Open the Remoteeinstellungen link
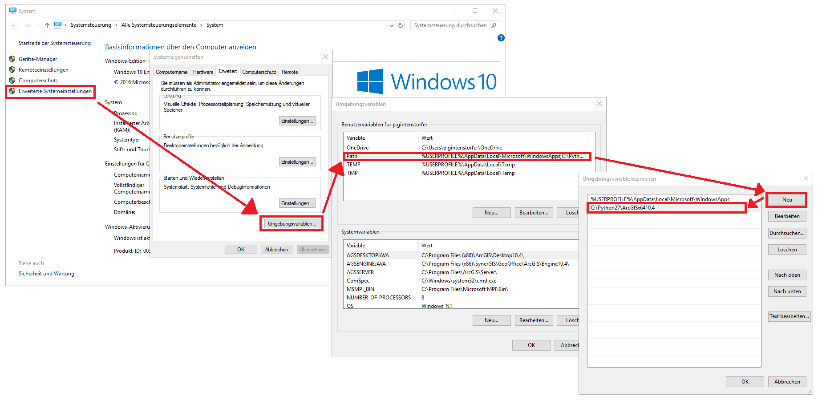Viewport: 818px width, 400px height. tap(44, 70)
